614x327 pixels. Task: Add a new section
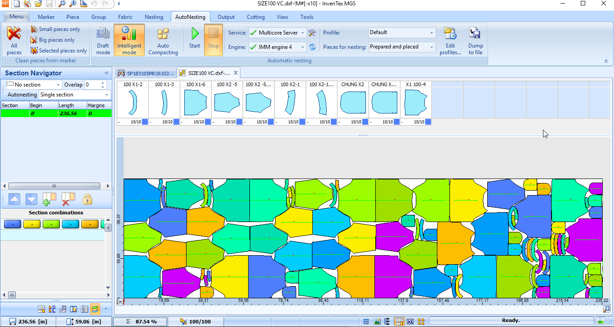[49, 199]
